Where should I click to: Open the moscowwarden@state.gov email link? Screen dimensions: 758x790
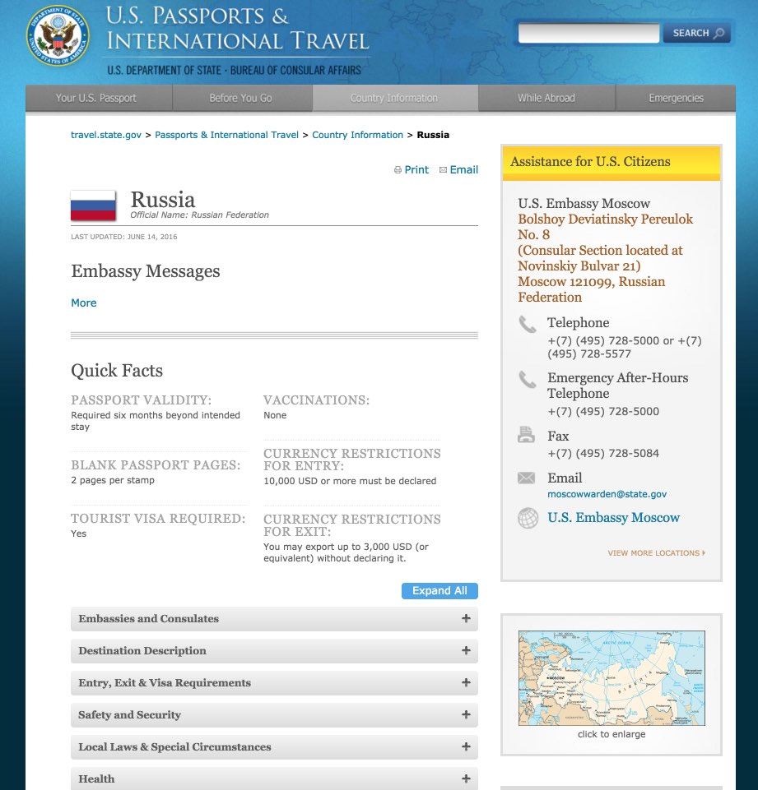tap(607, 494)
